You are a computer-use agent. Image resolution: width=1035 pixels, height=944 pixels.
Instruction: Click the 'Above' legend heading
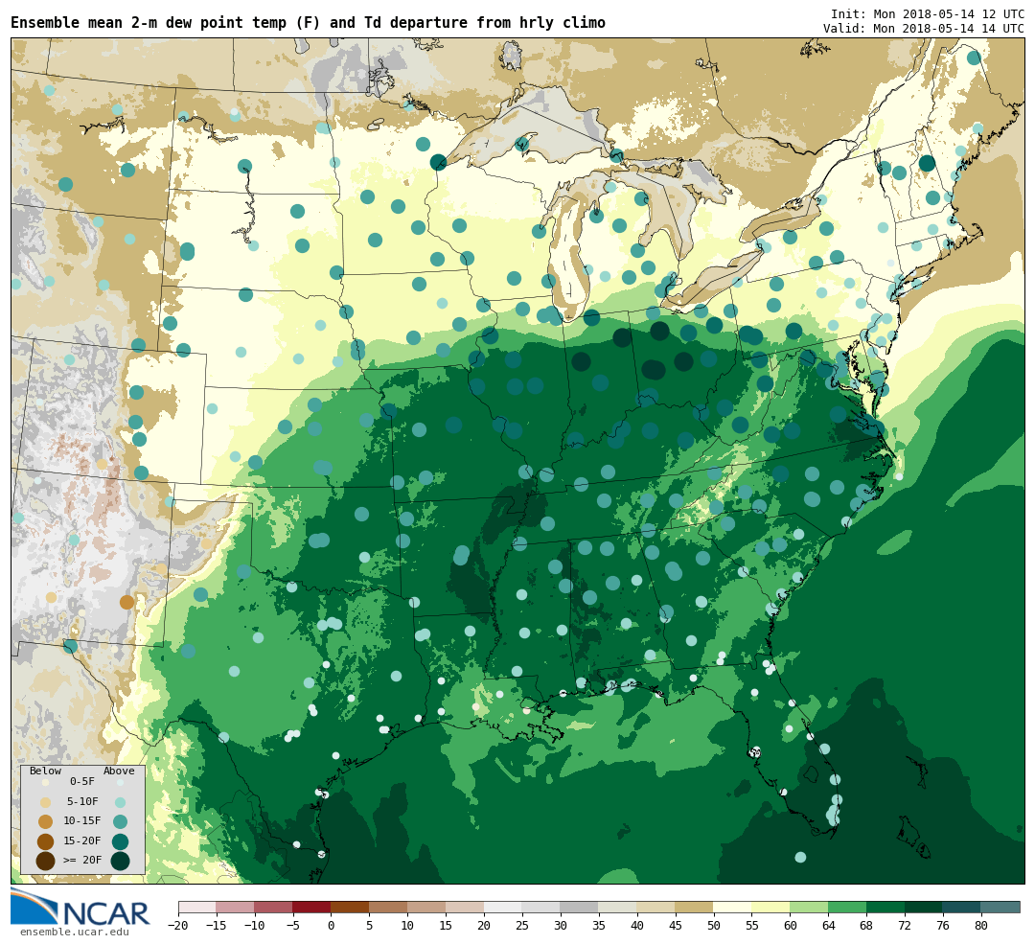coord(119,771)
